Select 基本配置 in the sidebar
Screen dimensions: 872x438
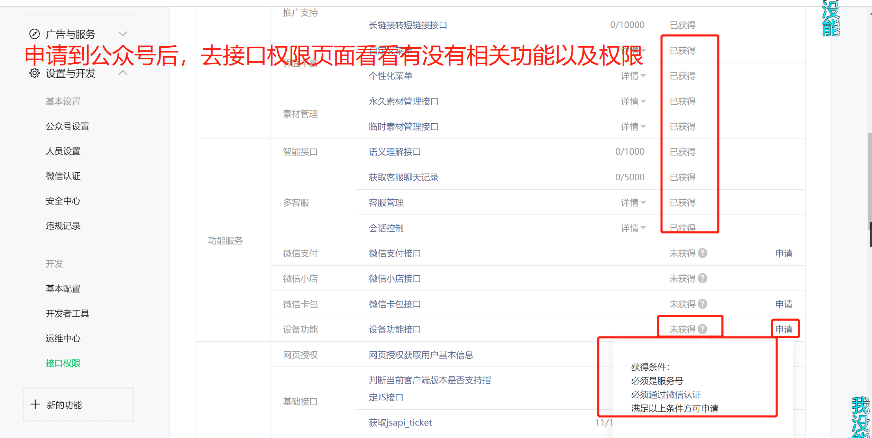63,288
